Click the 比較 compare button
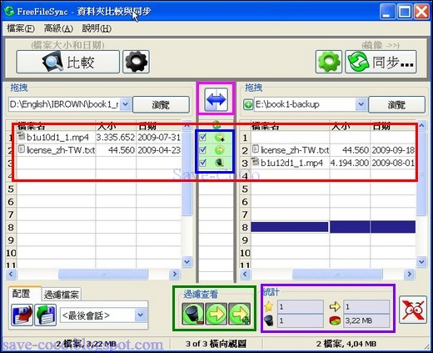Viewport: 433px width, 353px height. pos(68,62)
